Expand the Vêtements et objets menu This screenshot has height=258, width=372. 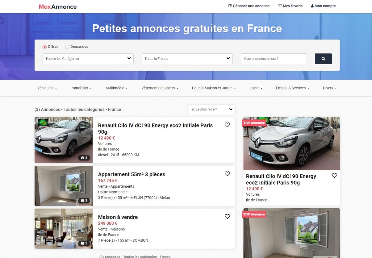160,88
